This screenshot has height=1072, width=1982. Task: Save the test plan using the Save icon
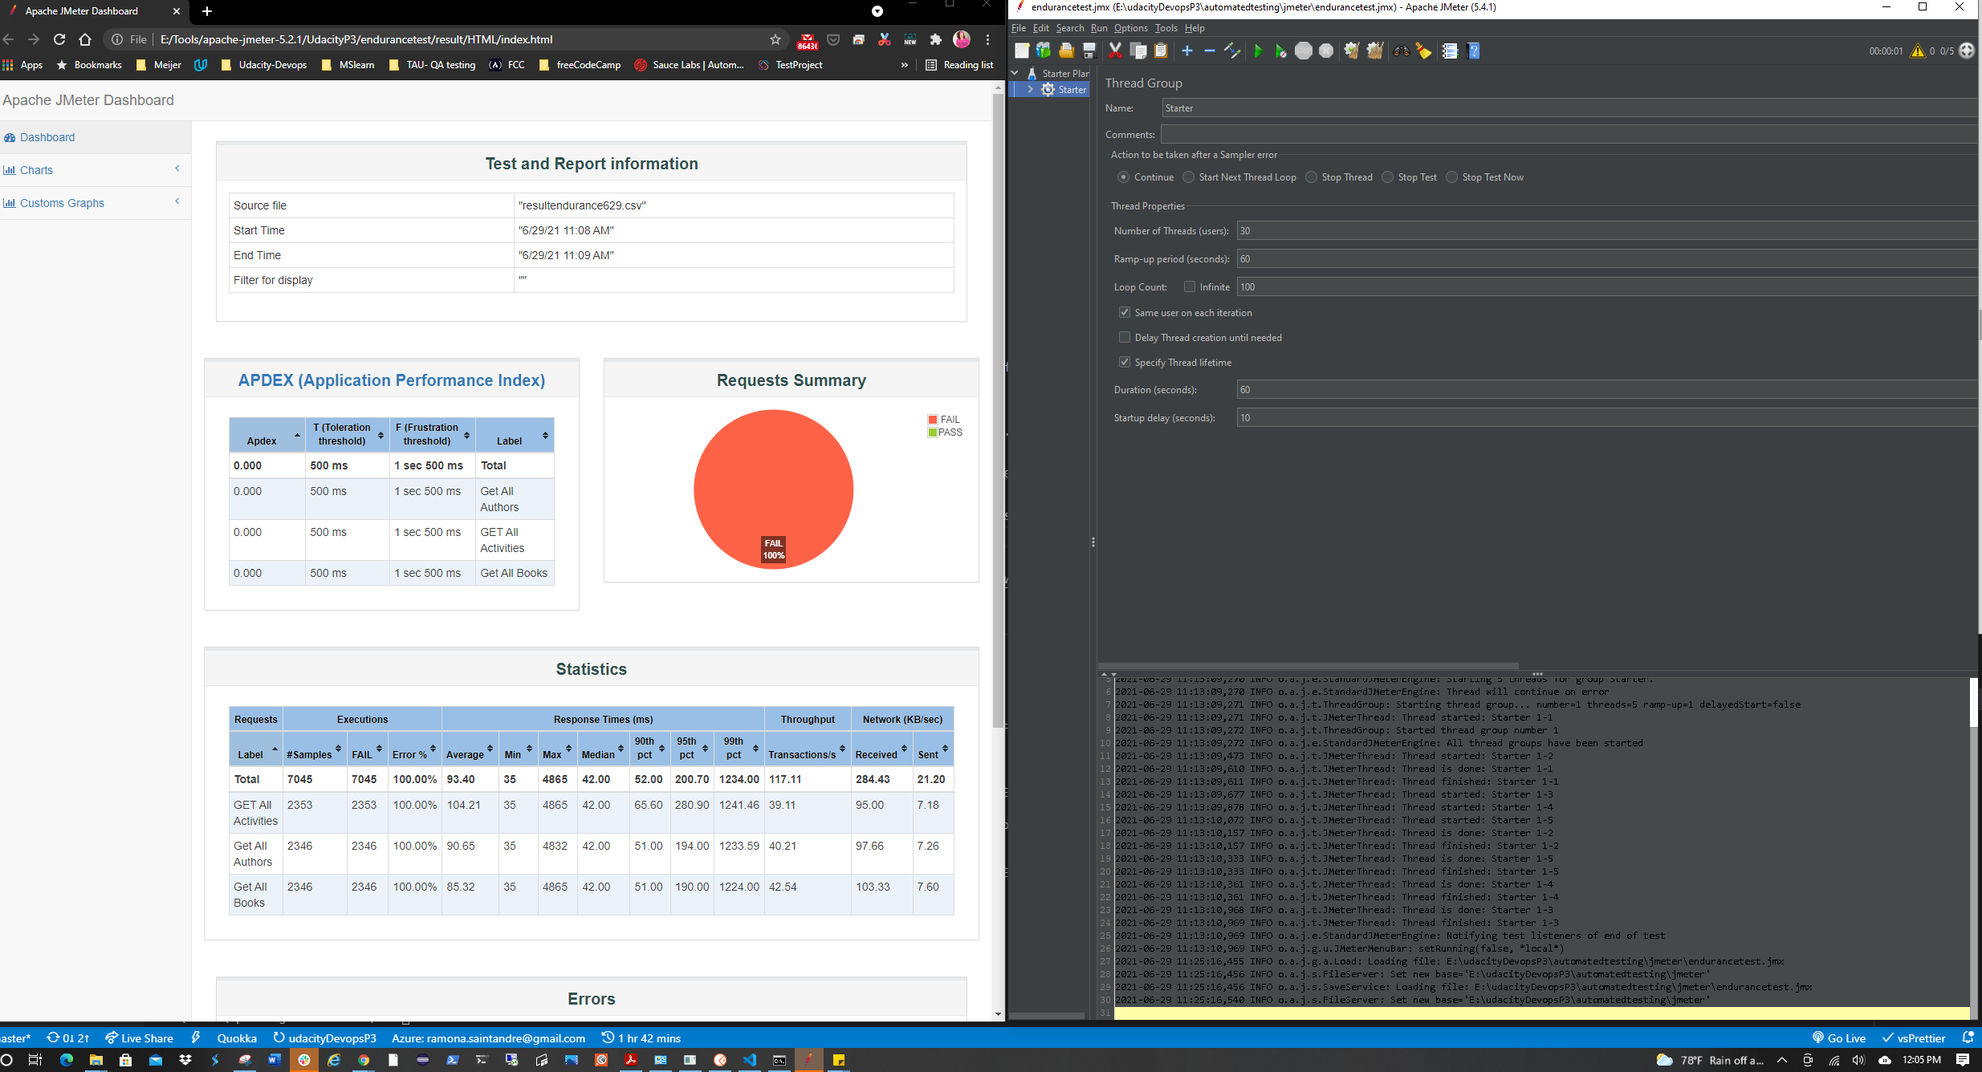tap(1089, 51)
